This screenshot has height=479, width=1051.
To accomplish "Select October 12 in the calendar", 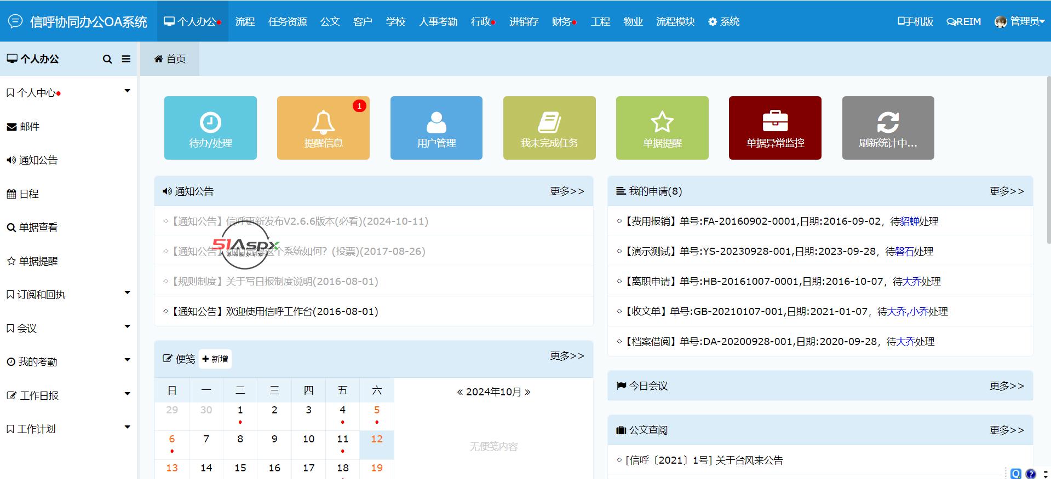I will tap(376, 440).
